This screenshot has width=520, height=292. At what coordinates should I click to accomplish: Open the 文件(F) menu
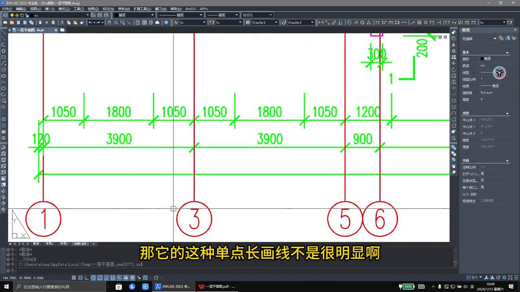(7, 9)
